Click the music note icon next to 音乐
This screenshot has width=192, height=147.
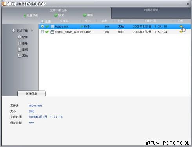pyautogui.click(x=19, y=43)
